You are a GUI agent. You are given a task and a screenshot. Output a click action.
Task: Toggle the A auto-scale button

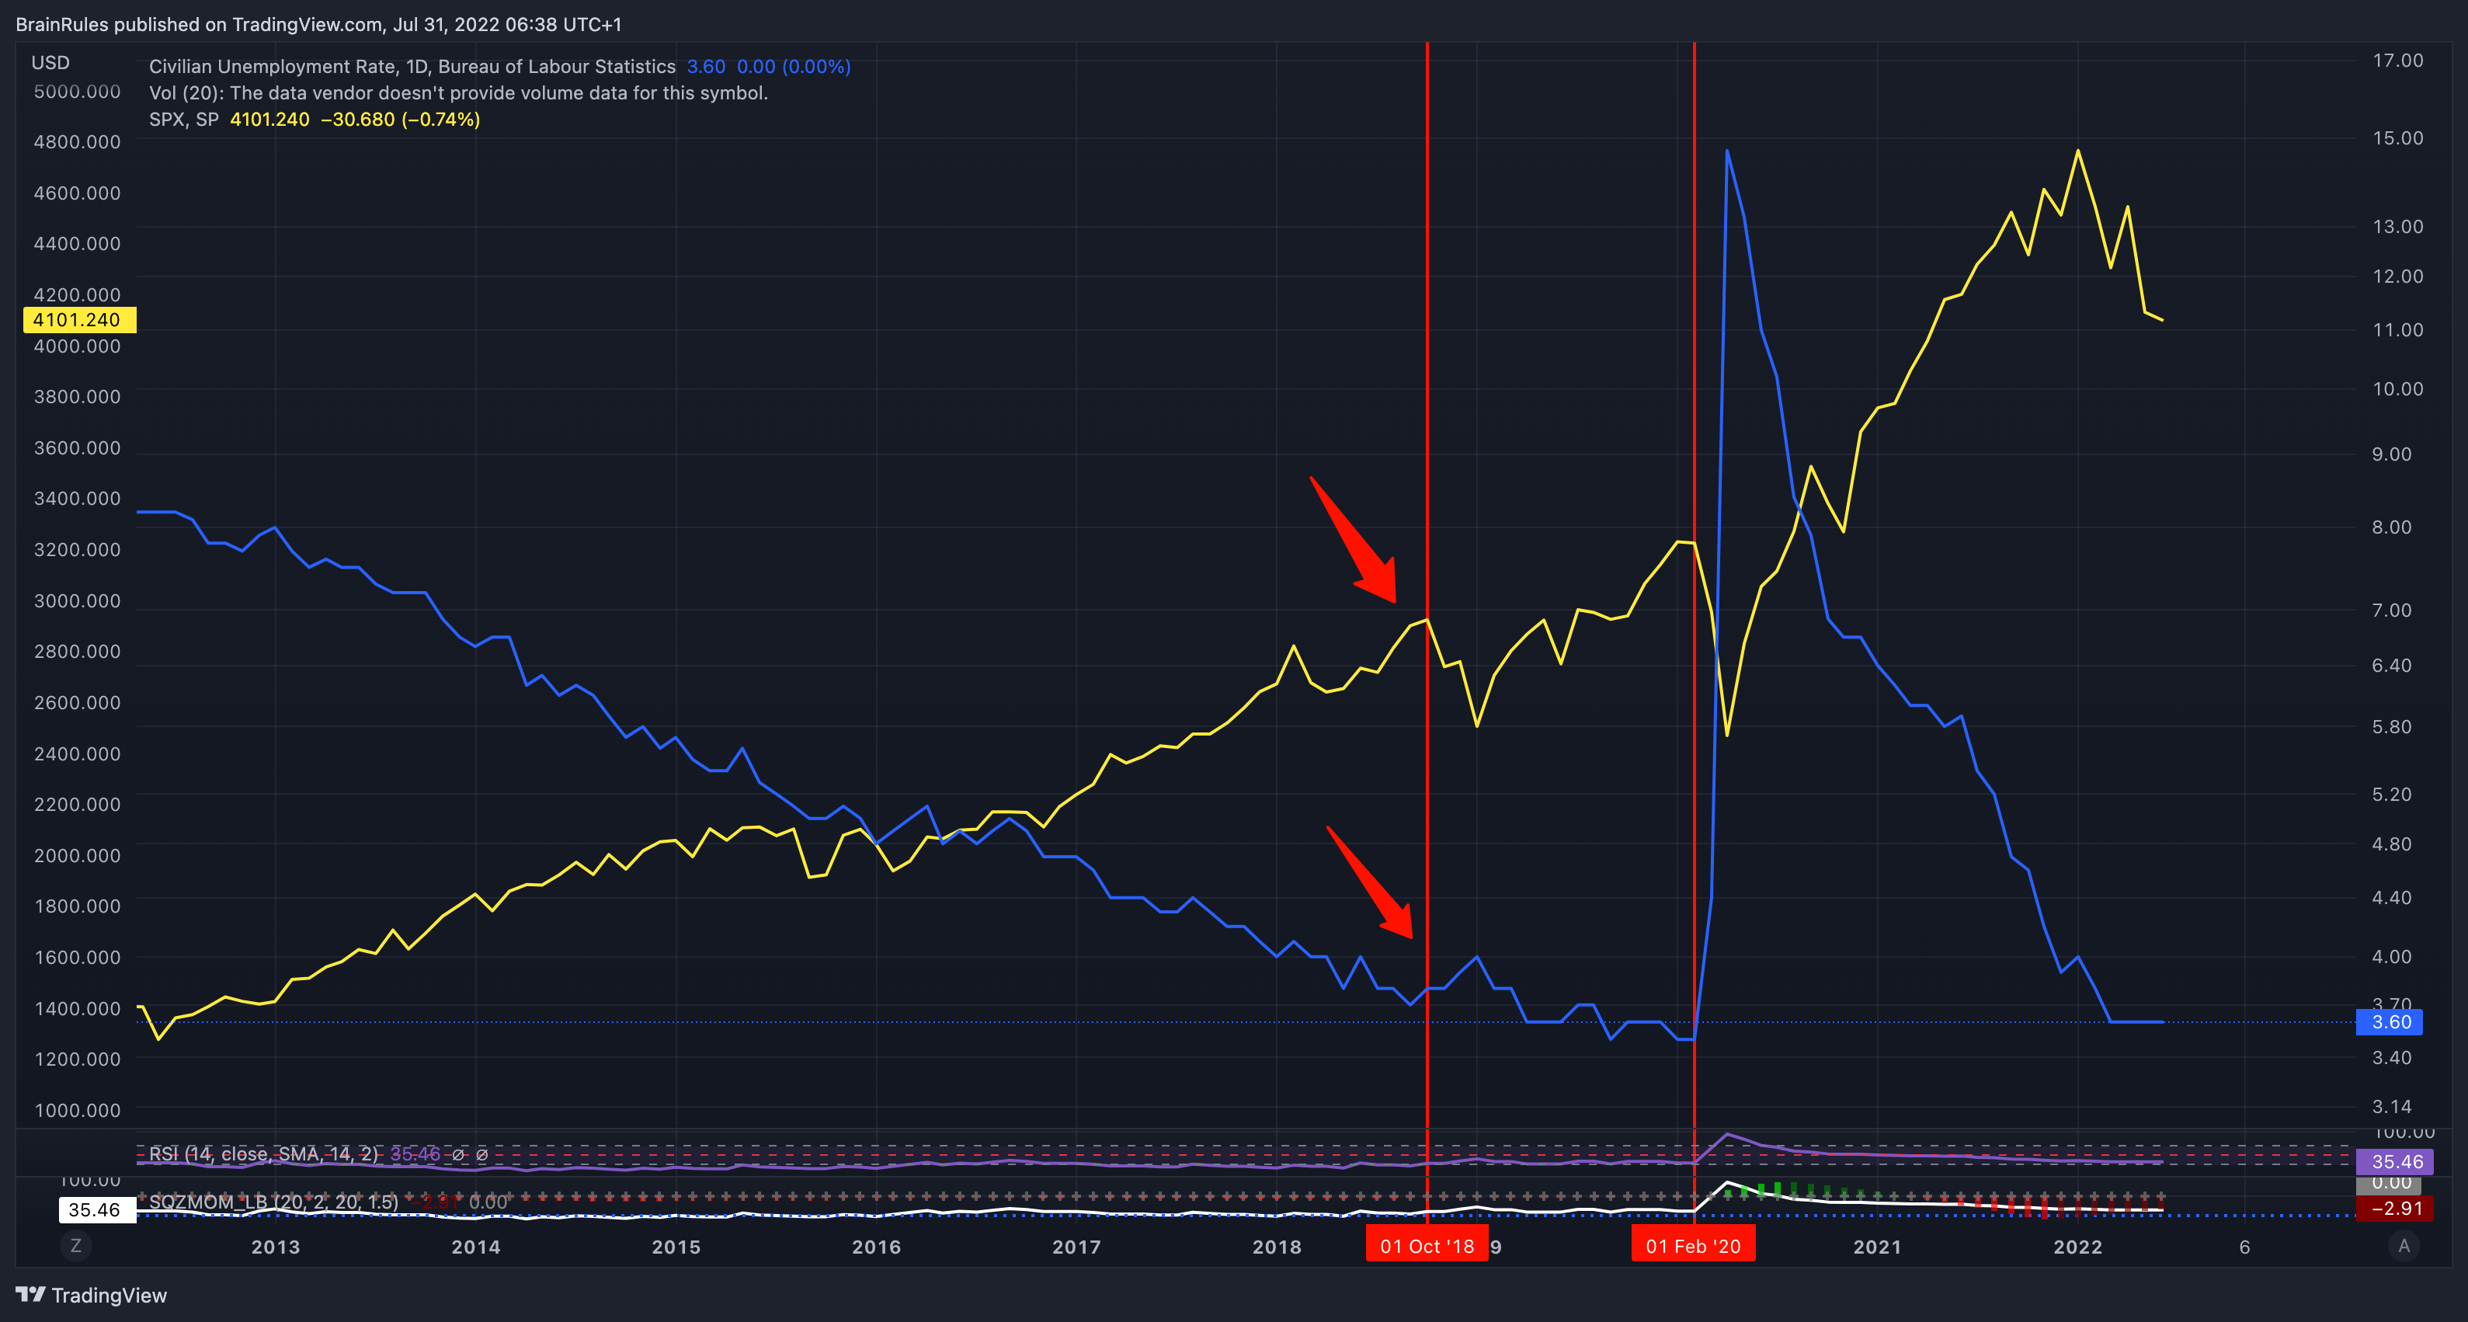[x=2403, y=1245]
